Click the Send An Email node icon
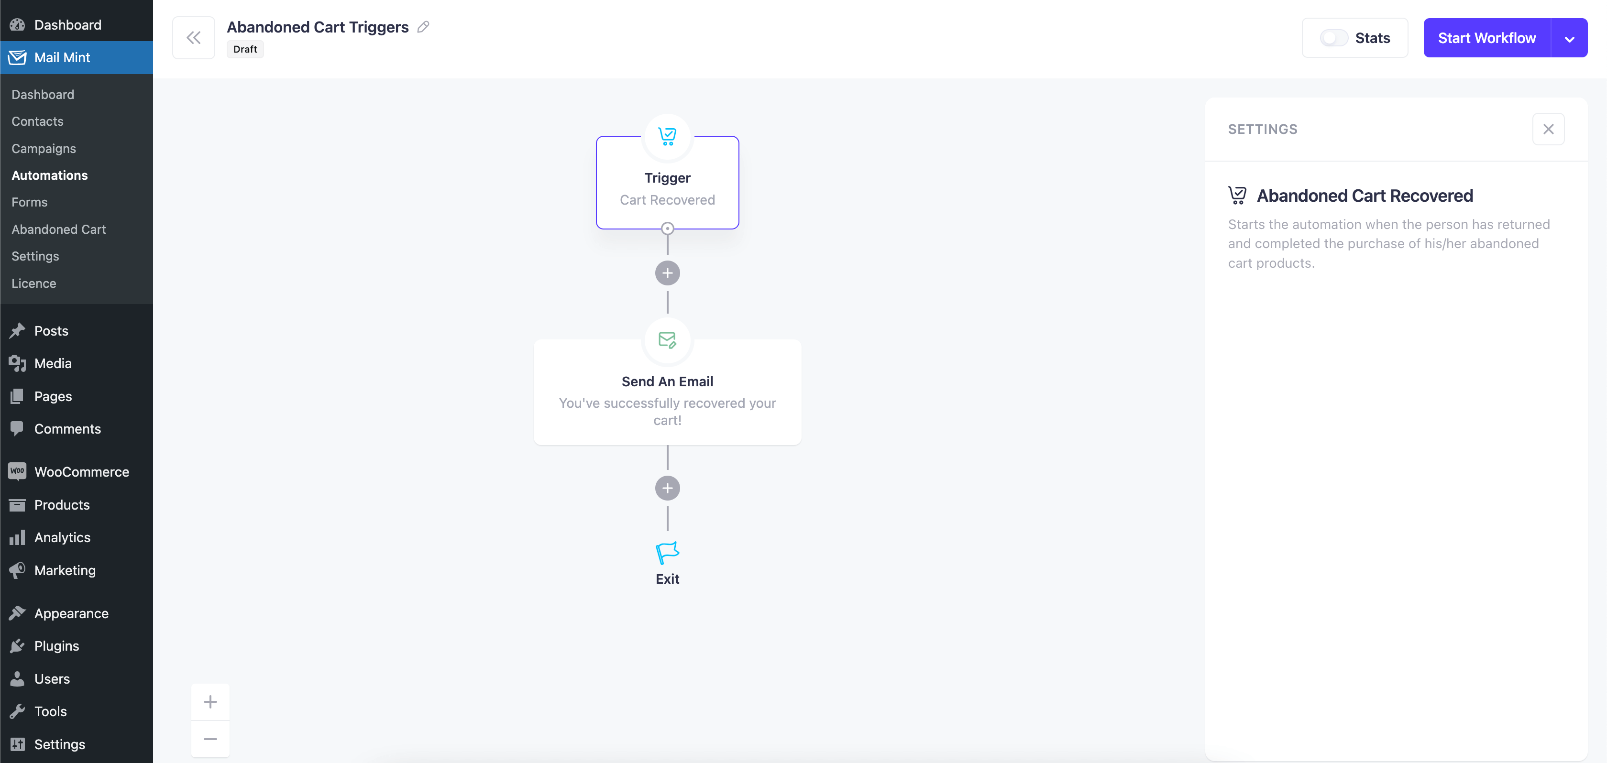 click(667, 340)
